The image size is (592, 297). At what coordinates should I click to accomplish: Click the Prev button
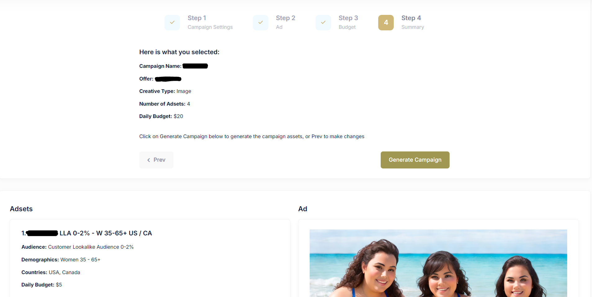click(x=156, y=160)
